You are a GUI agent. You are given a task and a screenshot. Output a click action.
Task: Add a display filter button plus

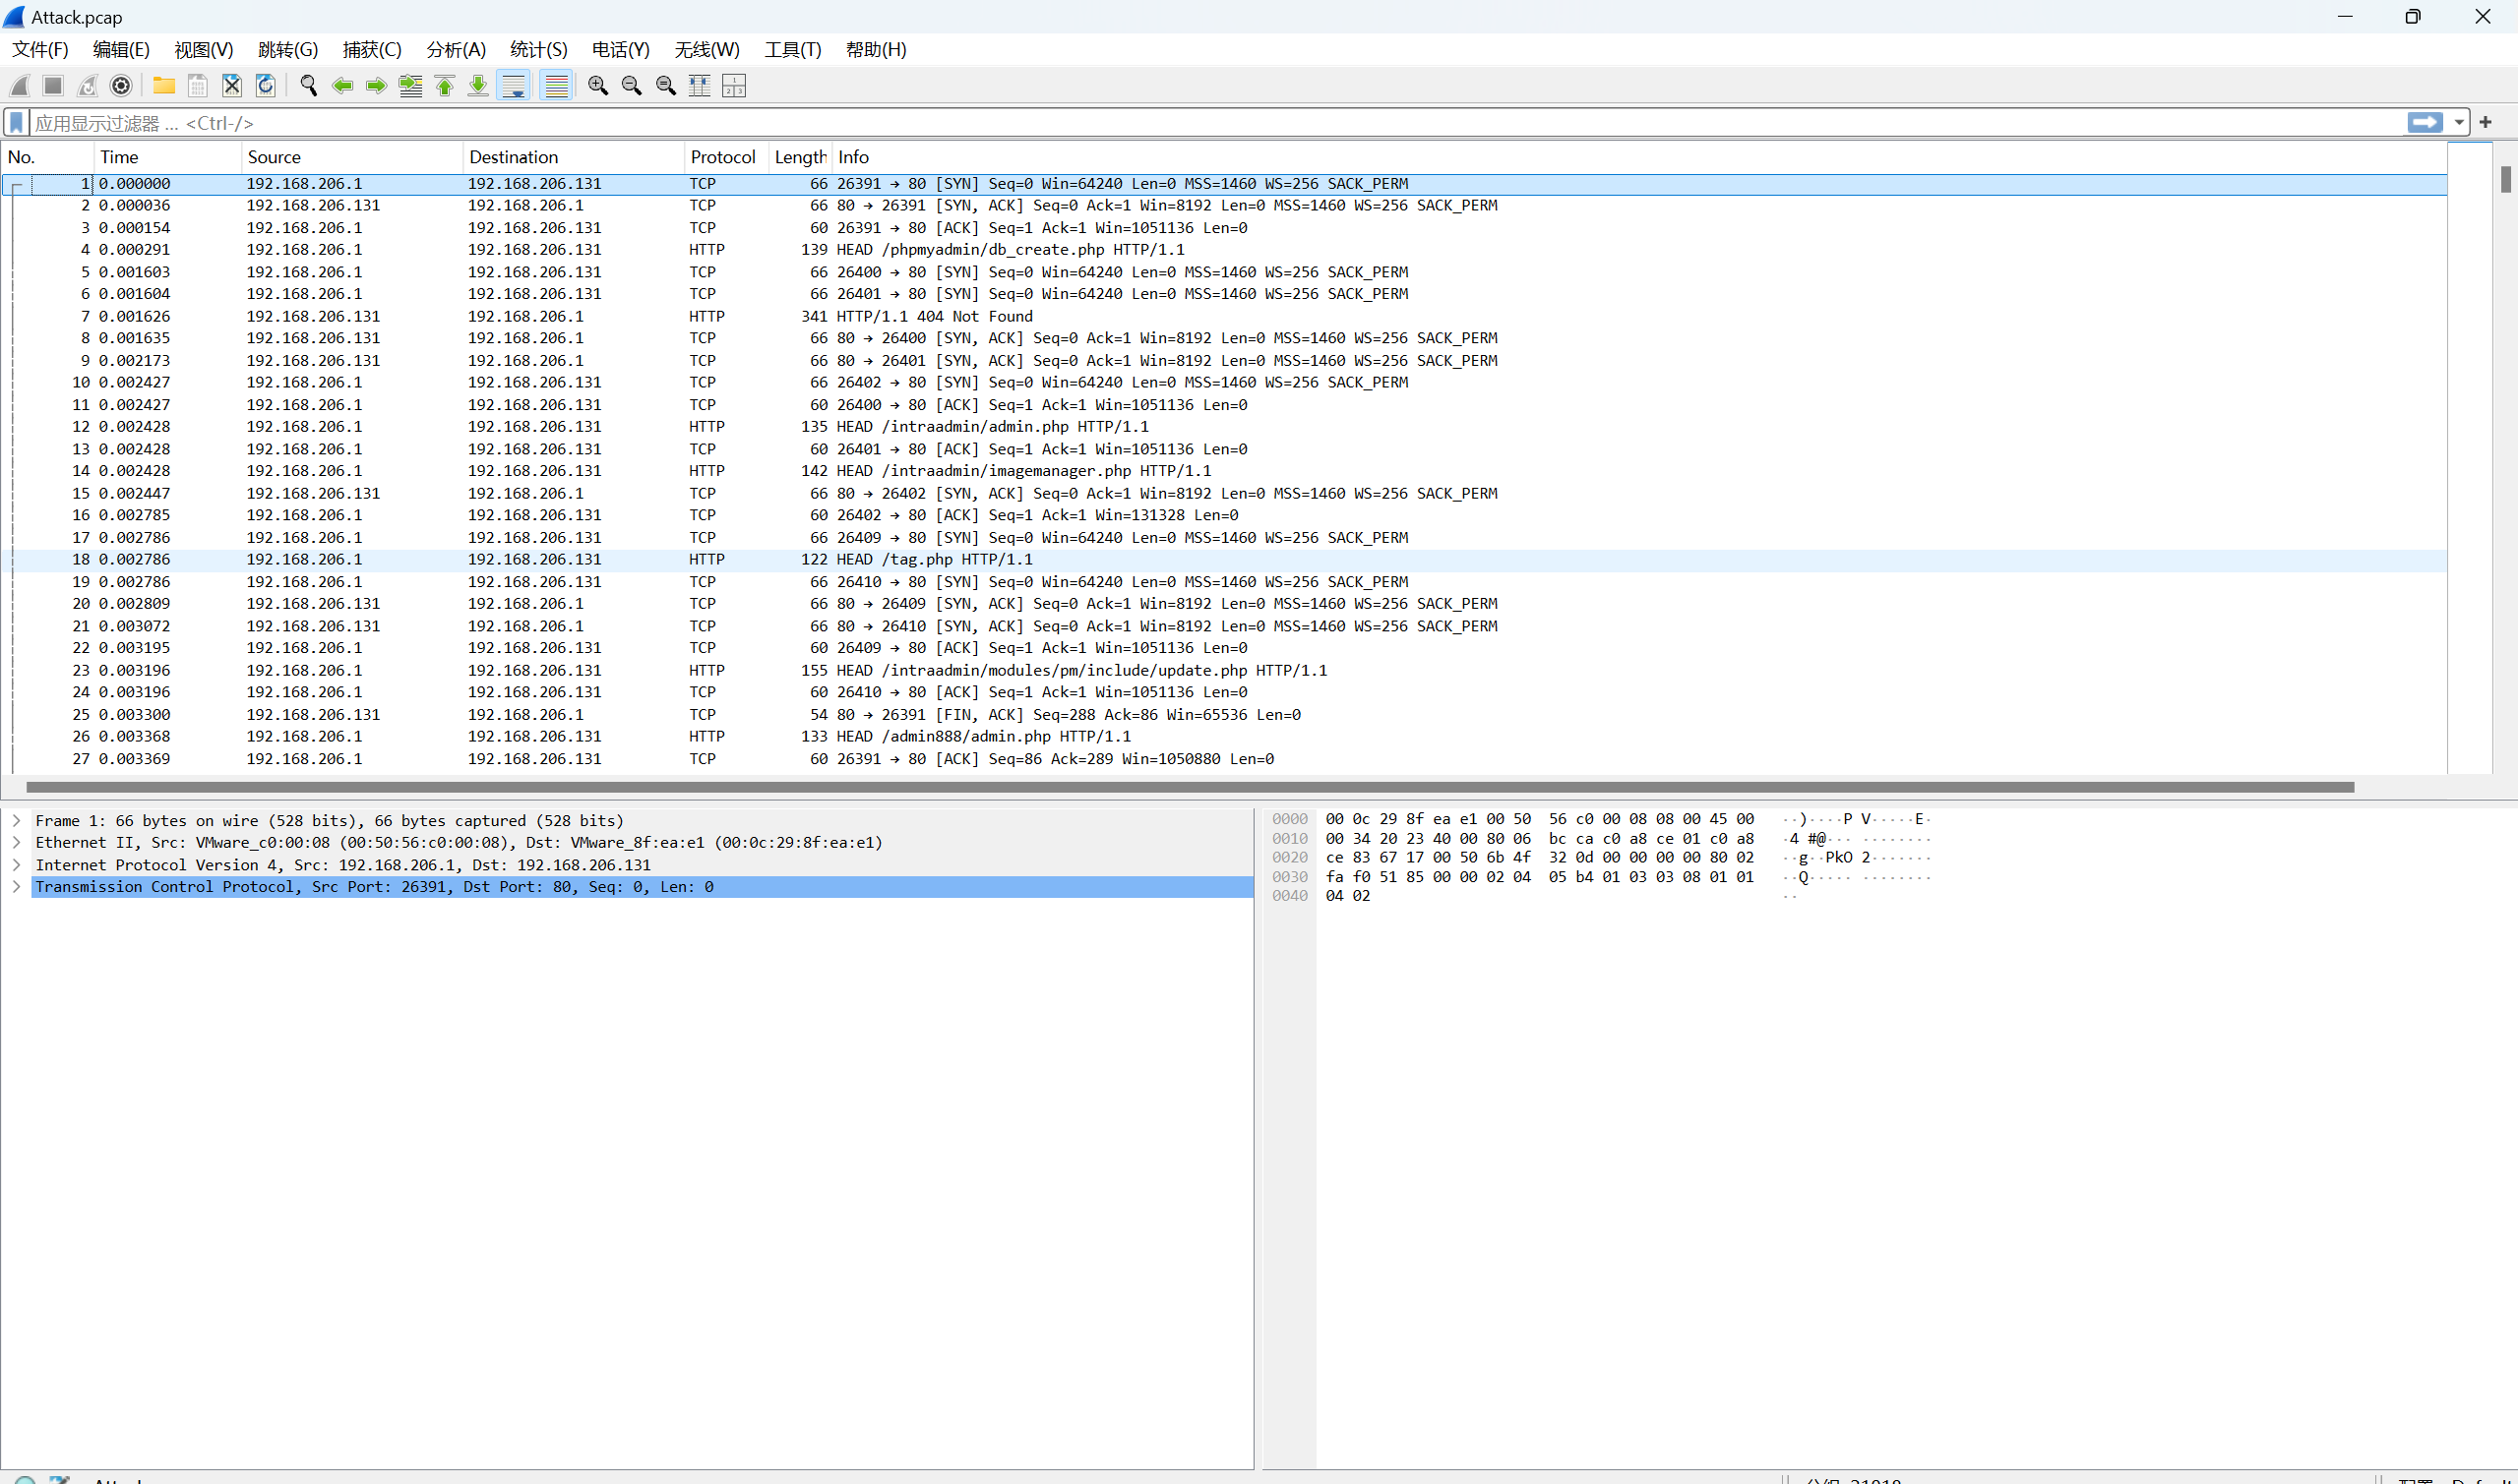coord(2485,122)
